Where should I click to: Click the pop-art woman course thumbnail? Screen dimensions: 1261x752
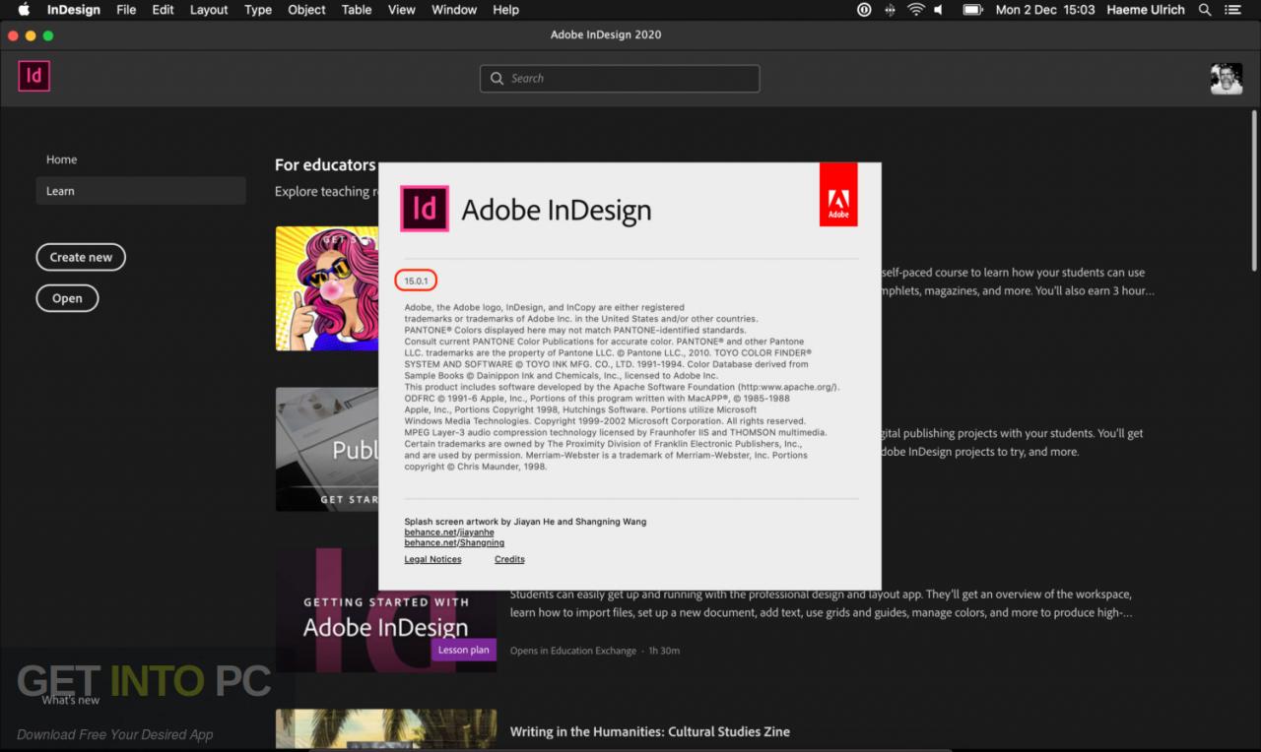tap(327, 288)
